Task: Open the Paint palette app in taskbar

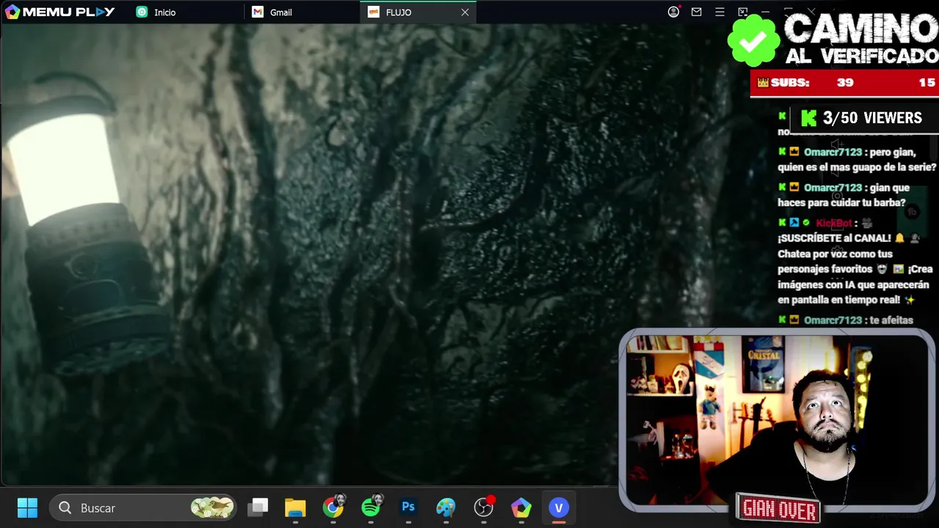Action: coord(446,507)
